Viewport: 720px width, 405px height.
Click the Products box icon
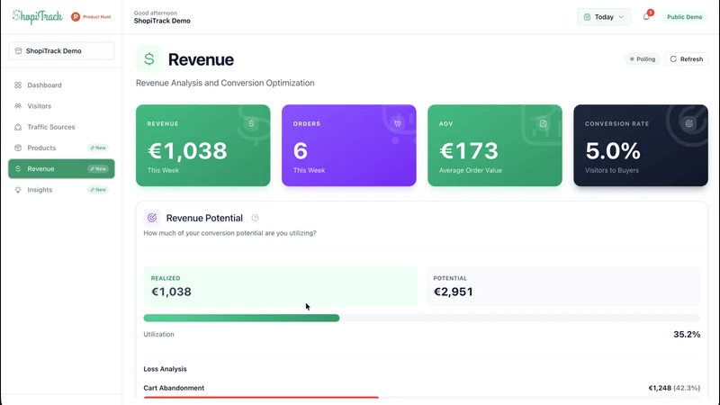18,148
